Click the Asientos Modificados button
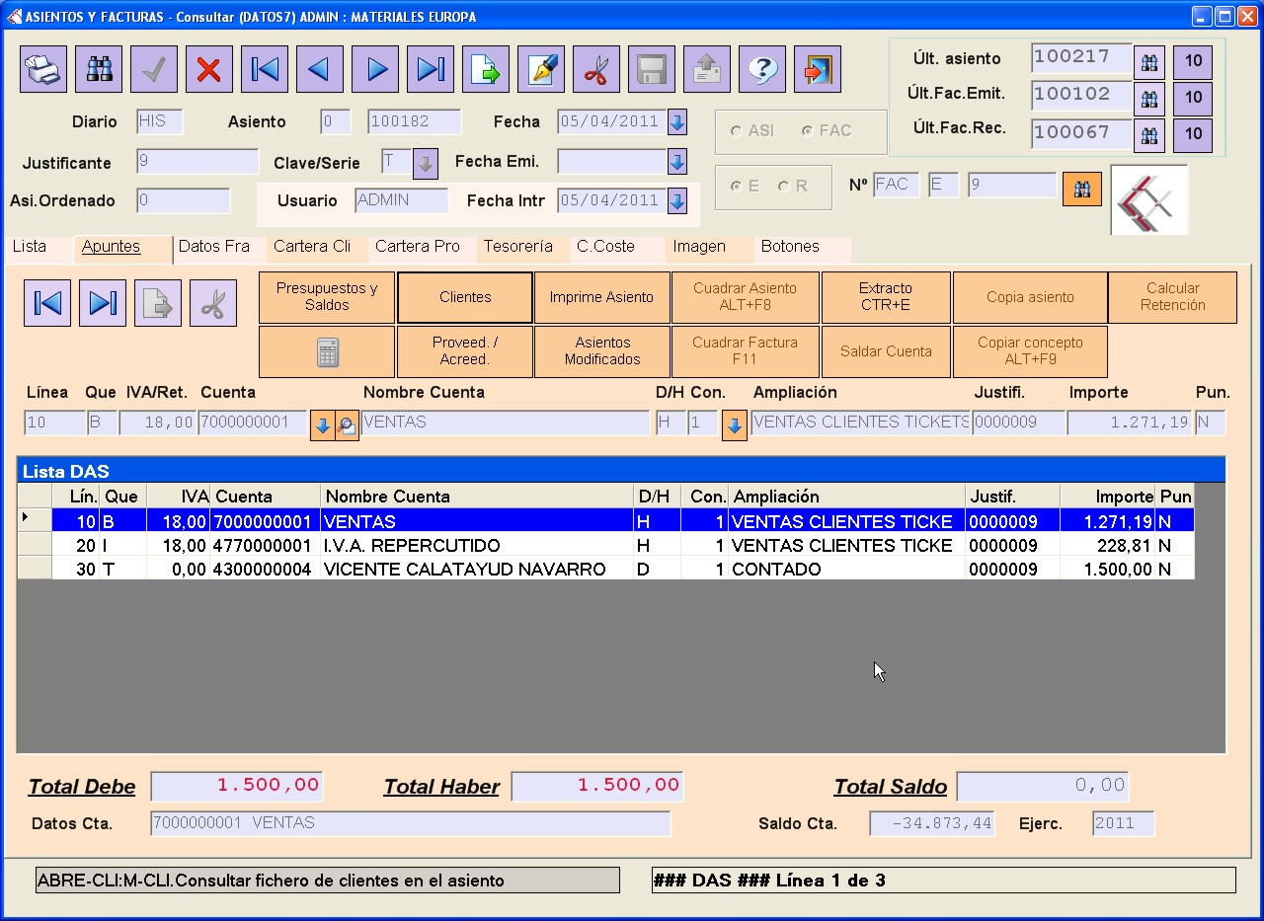The height and width of the screenshot is (921, 1264). (602, 352)
